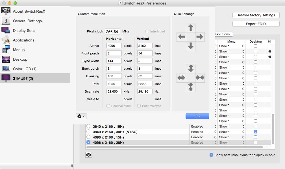Open Shown dropdown for 3840 x 2160 15Hz
This screenshot has width=285, height=169.
coord(232,126)
